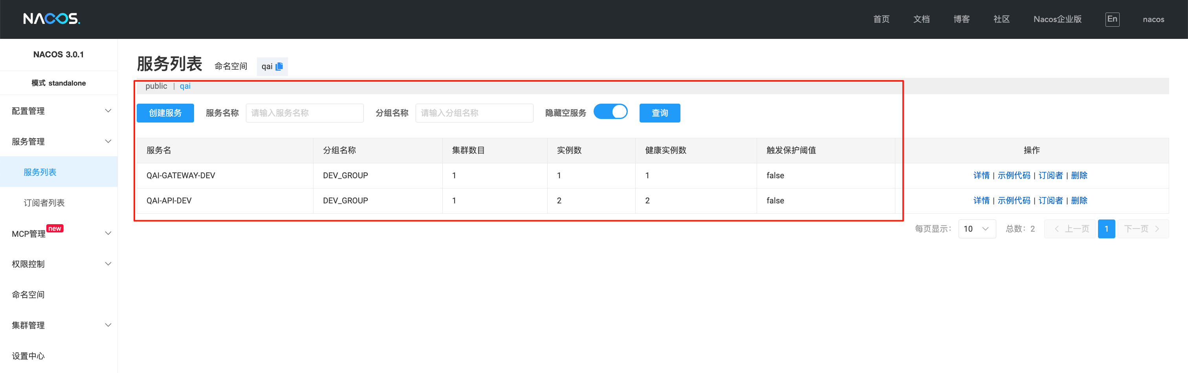Collapse the 服务管理 menu

(59, 142)
